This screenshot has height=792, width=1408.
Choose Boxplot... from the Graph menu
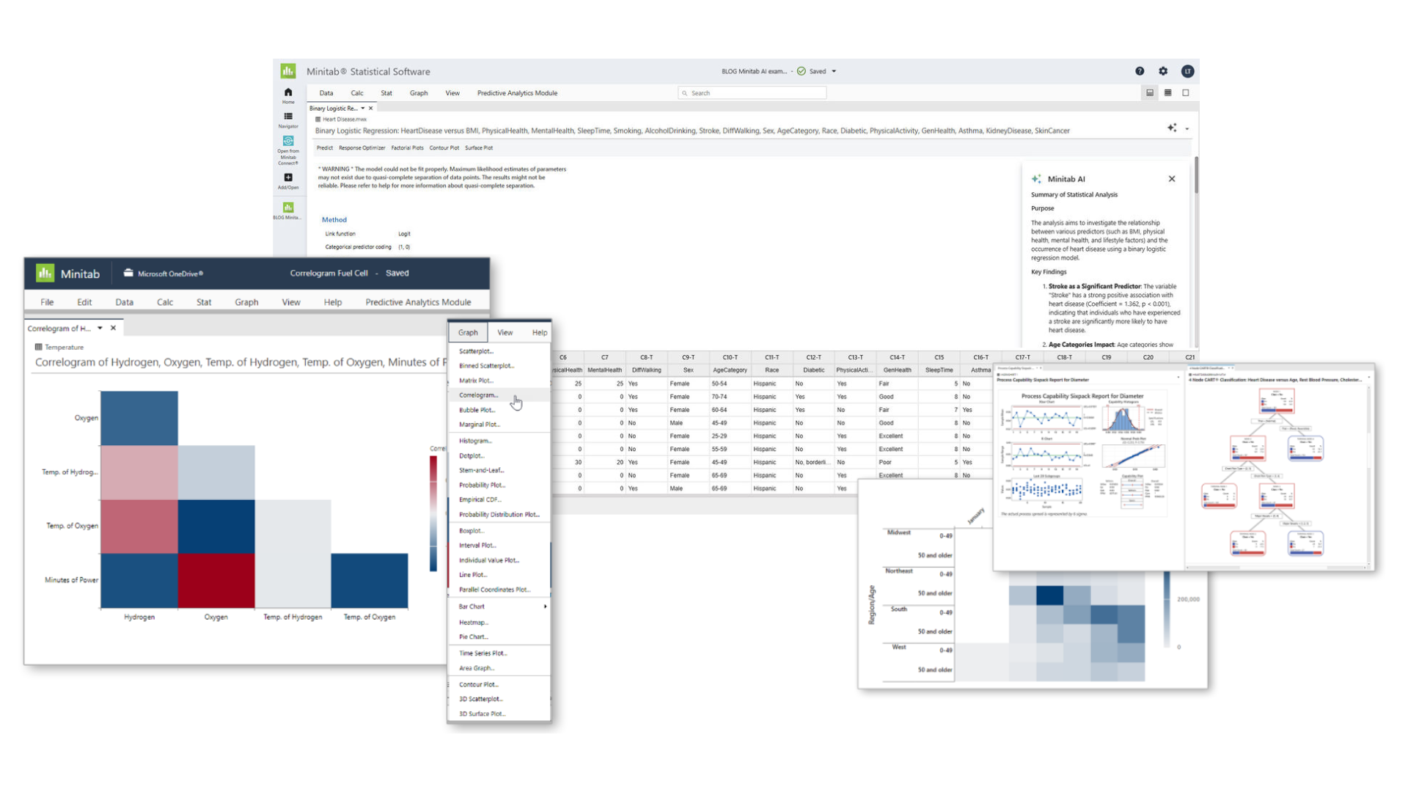pyautogui.click(x=499, y=530)
